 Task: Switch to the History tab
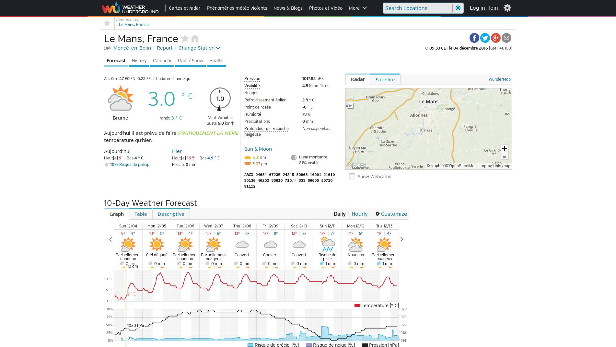pyautogui.click(x=139, y=61)
